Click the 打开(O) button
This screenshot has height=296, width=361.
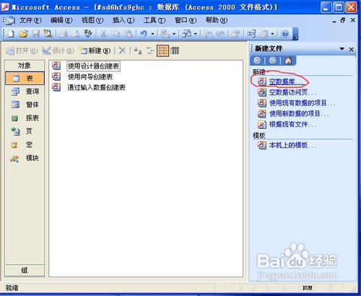(x=22, y=51)
